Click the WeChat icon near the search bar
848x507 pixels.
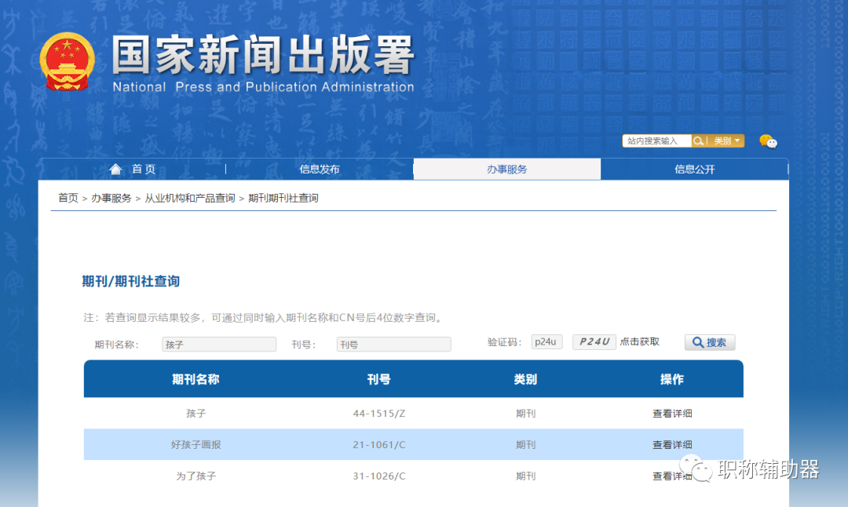coord(768,141)
